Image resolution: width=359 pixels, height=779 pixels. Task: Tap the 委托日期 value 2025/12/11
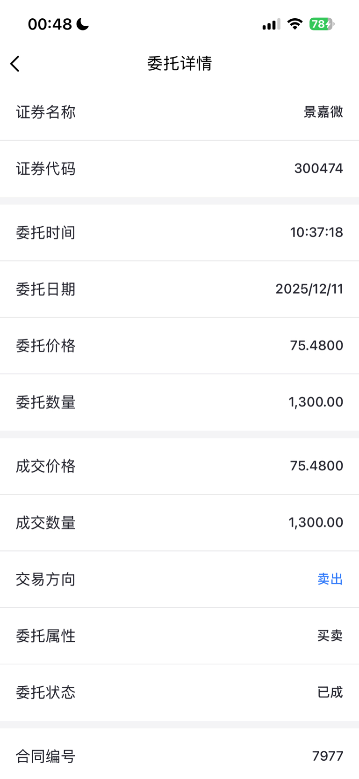tap(309, 289)
